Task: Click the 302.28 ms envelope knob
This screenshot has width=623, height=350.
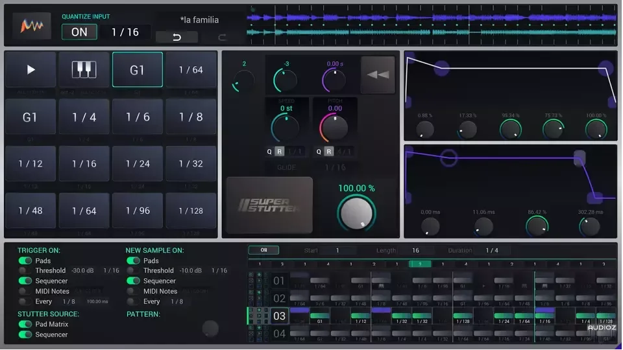Action: pos(590,227)
